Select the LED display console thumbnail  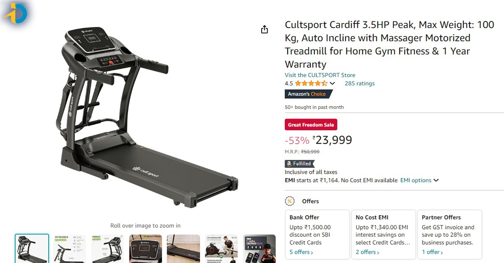pos(146,249)
